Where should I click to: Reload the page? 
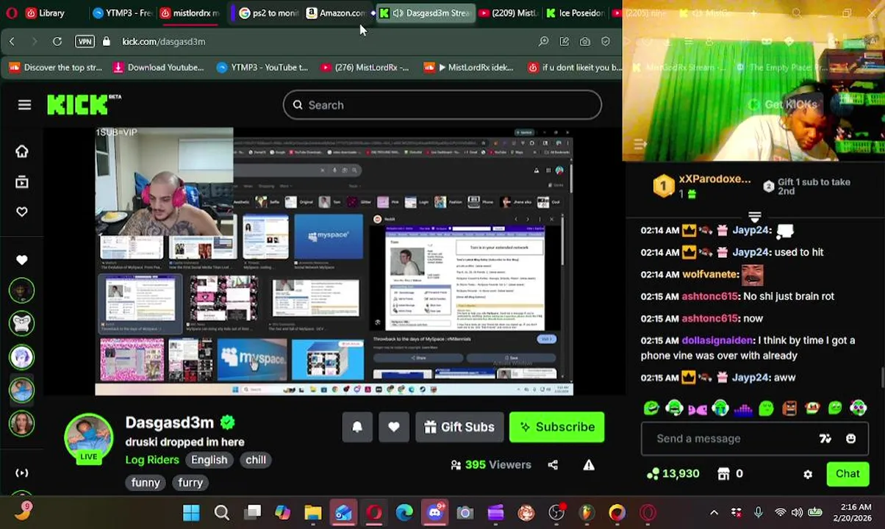click(x=57, y=42)
